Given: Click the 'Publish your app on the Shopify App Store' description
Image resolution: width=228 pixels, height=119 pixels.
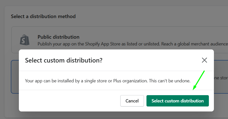Looking at the screenshot, I should tap(133, 44).
